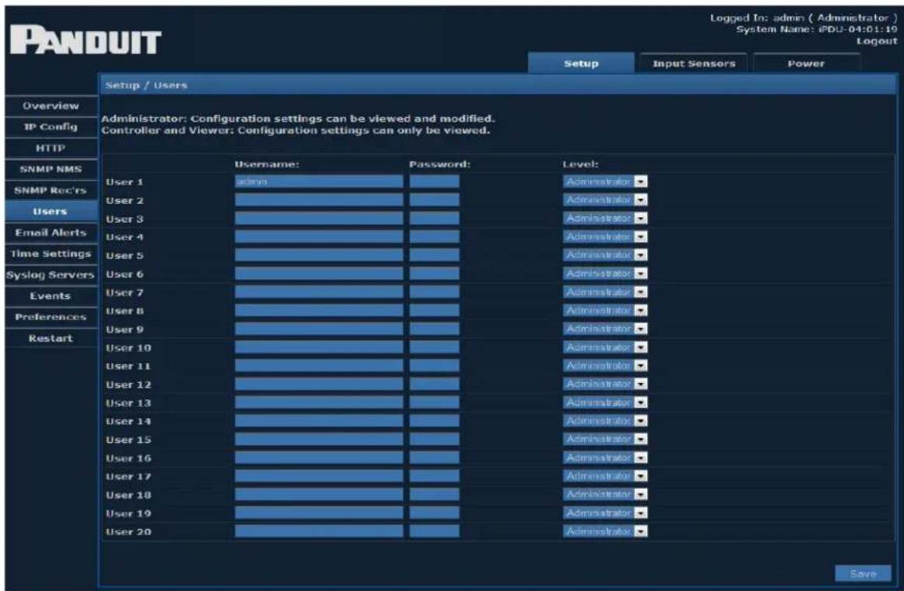The height and width of the screenshot is (591, 904).
Task: Click the User 19 username field
Action: pos(319,513)
